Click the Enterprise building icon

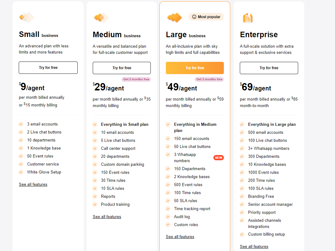pos(247,18)
